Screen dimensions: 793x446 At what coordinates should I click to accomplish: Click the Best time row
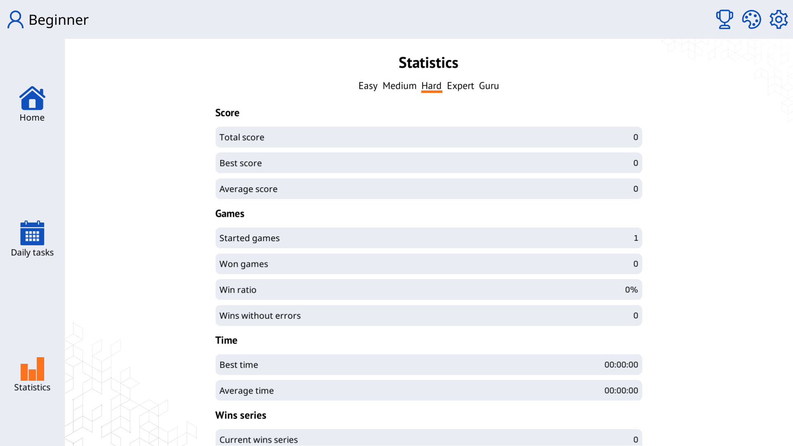pyautogui.click(x=428, y=365)
